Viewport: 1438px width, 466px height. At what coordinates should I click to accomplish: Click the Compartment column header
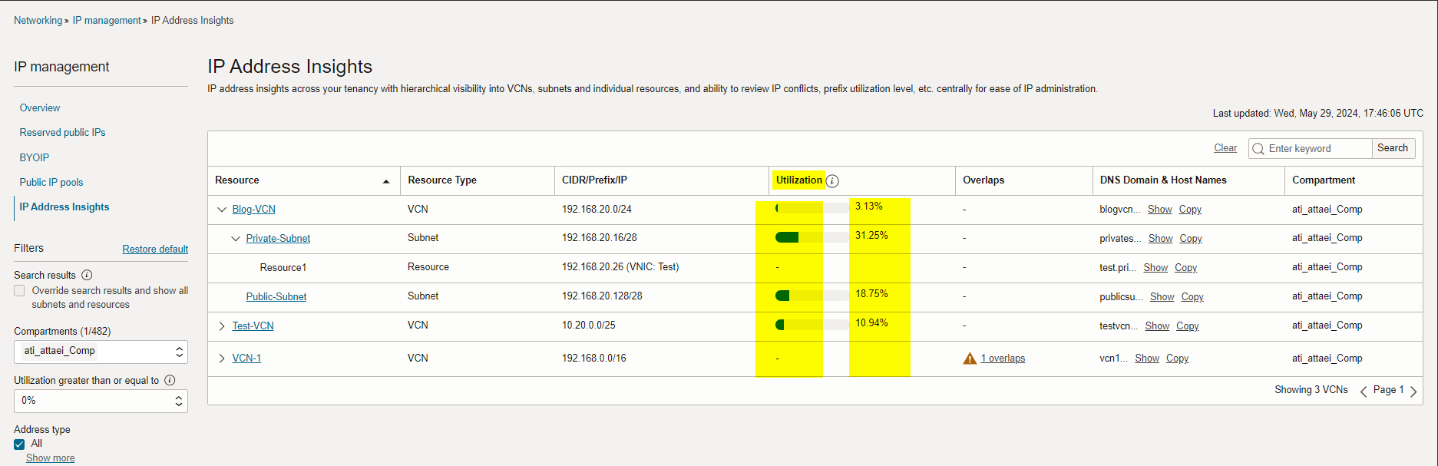[x=1324, y=180]
